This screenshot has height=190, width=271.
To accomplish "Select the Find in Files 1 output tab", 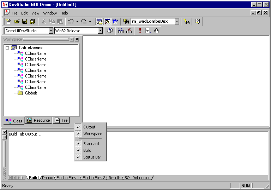I will pos(68,178).
